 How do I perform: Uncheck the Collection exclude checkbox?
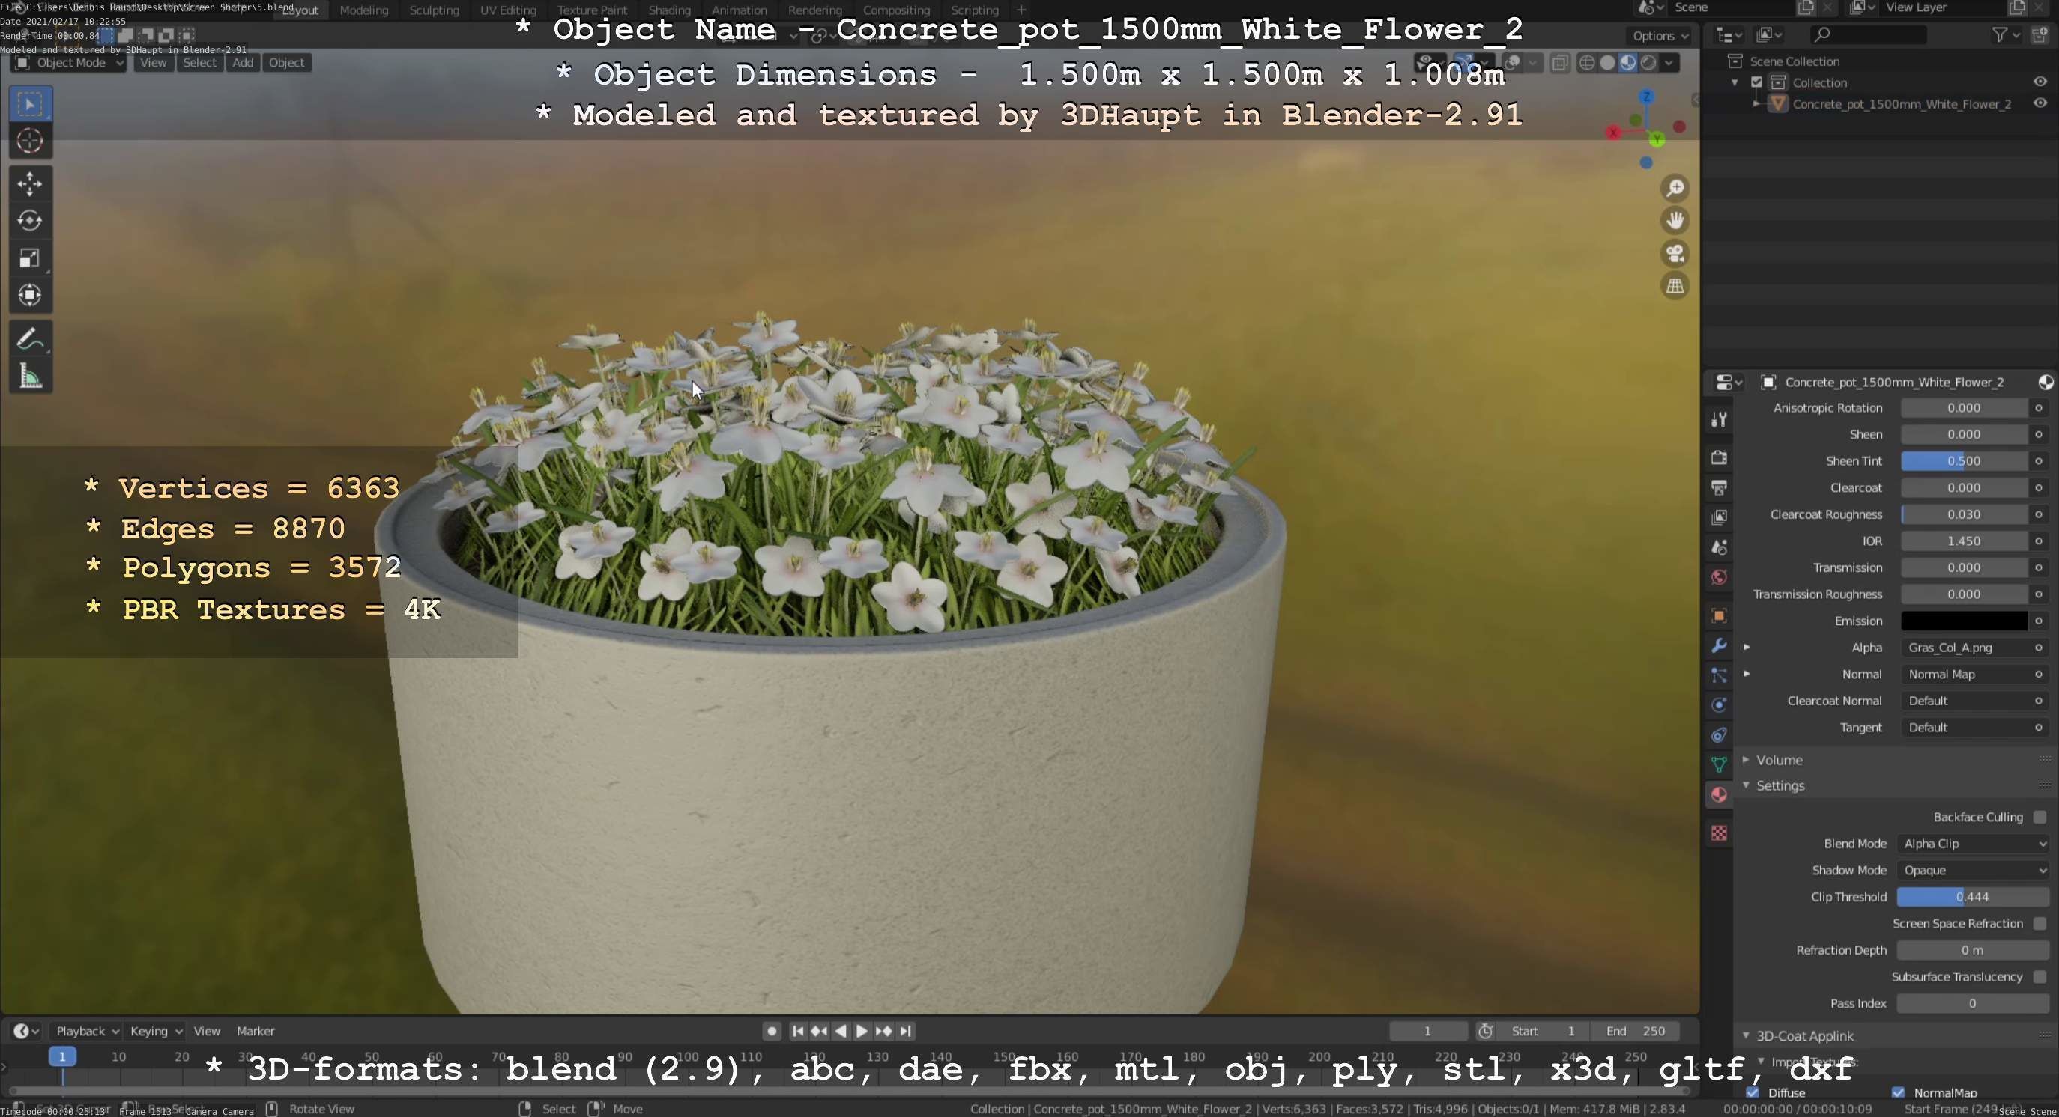click(1757, 82)
